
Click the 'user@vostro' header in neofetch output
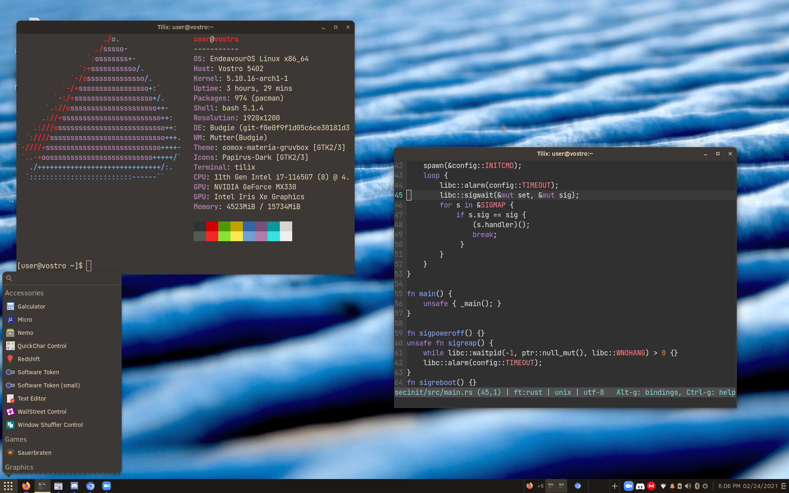[x=216, y=39]
